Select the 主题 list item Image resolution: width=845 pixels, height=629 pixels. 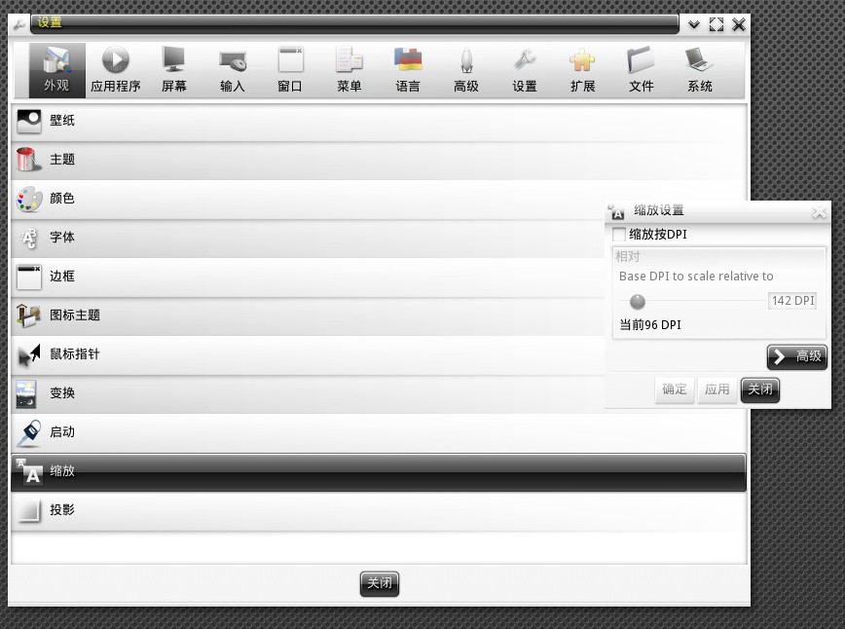pos(379,160)
